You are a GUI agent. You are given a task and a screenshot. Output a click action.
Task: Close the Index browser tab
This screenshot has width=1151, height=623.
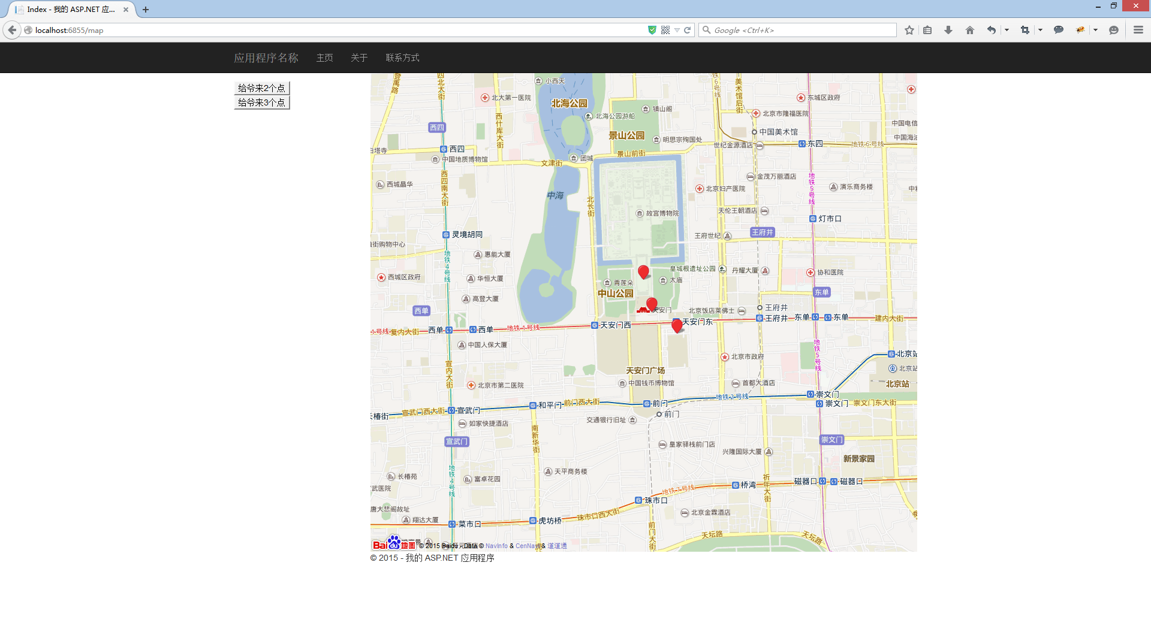tap(126, 10)
